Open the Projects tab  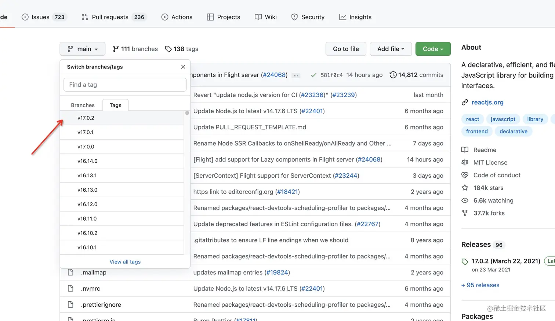pyautogui.click(x=224, y=17)
